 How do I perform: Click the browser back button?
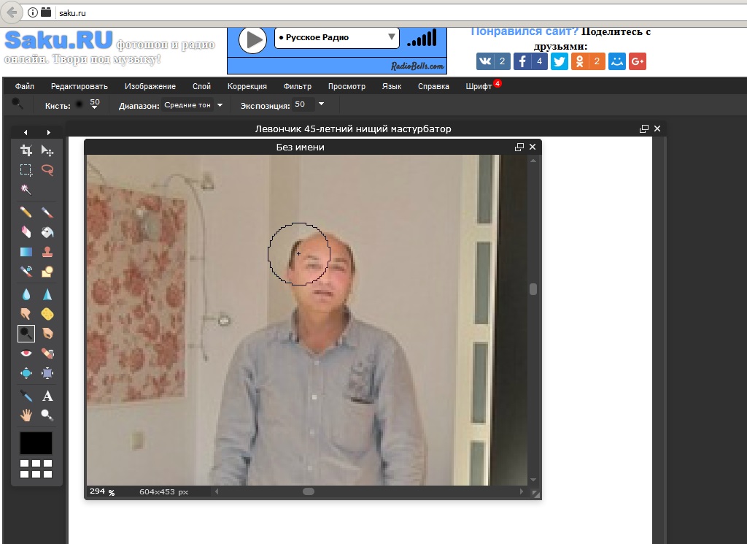[x=12, y=12]
